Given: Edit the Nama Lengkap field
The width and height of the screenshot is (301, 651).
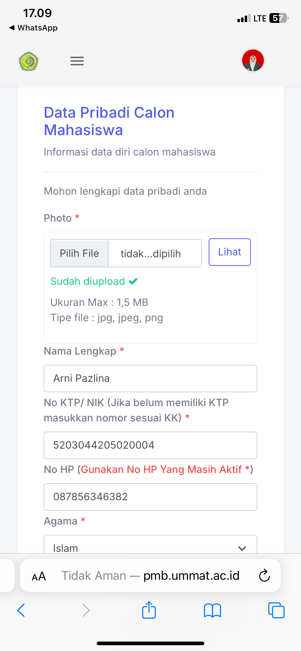Looking at the screenshot, I should [150, 379].
